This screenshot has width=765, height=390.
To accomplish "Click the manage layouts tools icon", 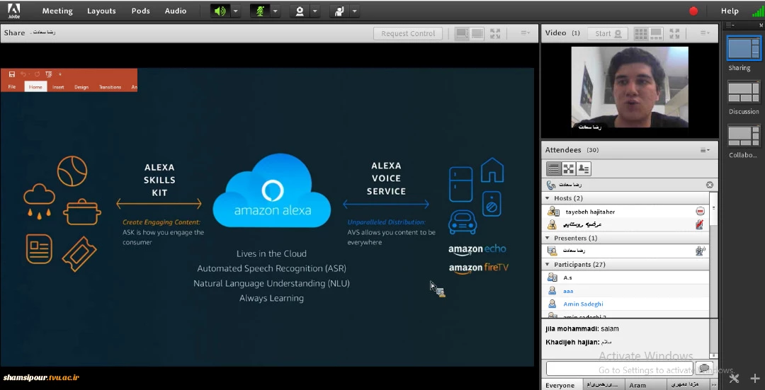I will pos(734,378).
